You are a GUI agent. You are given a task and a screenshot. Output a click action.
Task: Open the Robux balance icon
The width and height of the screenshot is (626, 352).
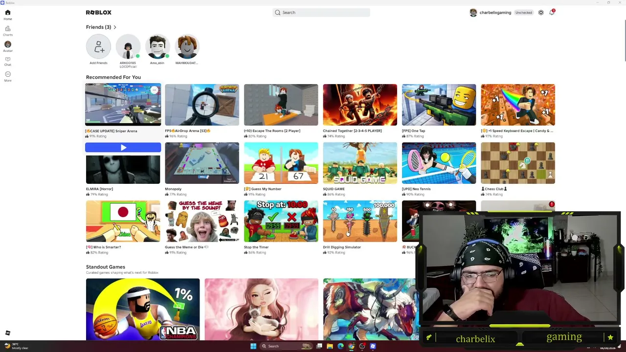tap(541, 12)
